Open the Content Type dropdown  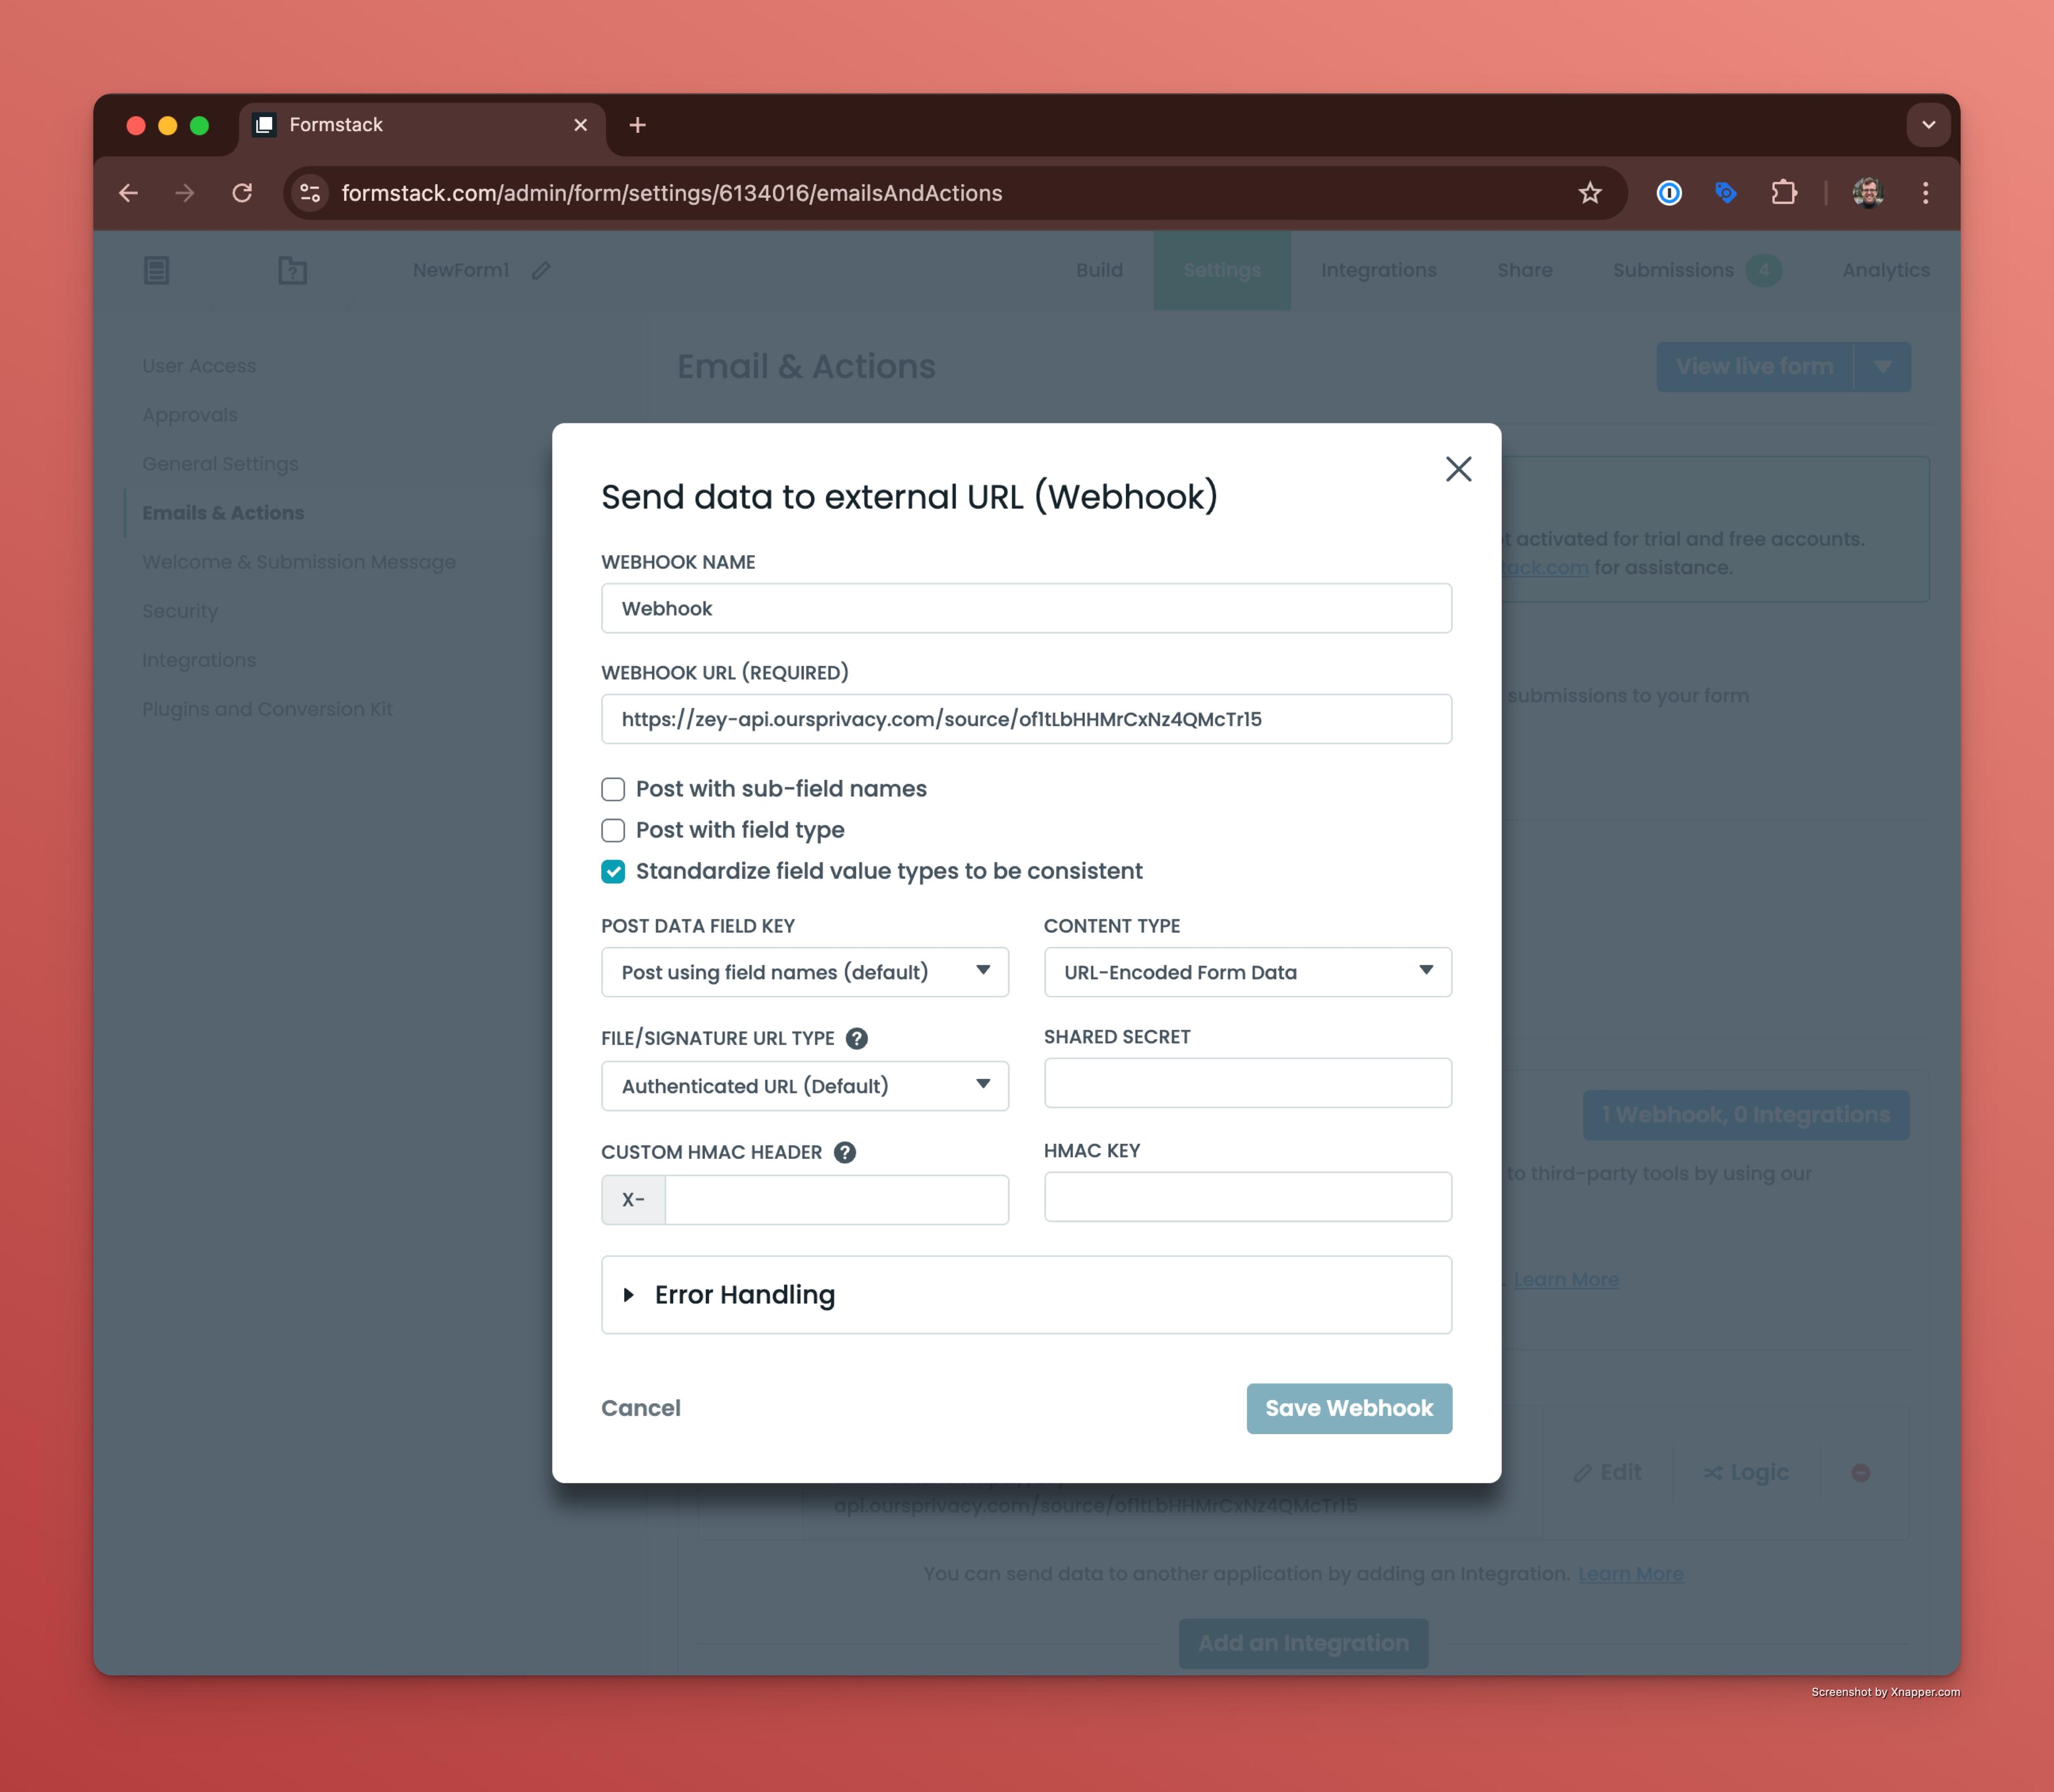click(1247, 972)
